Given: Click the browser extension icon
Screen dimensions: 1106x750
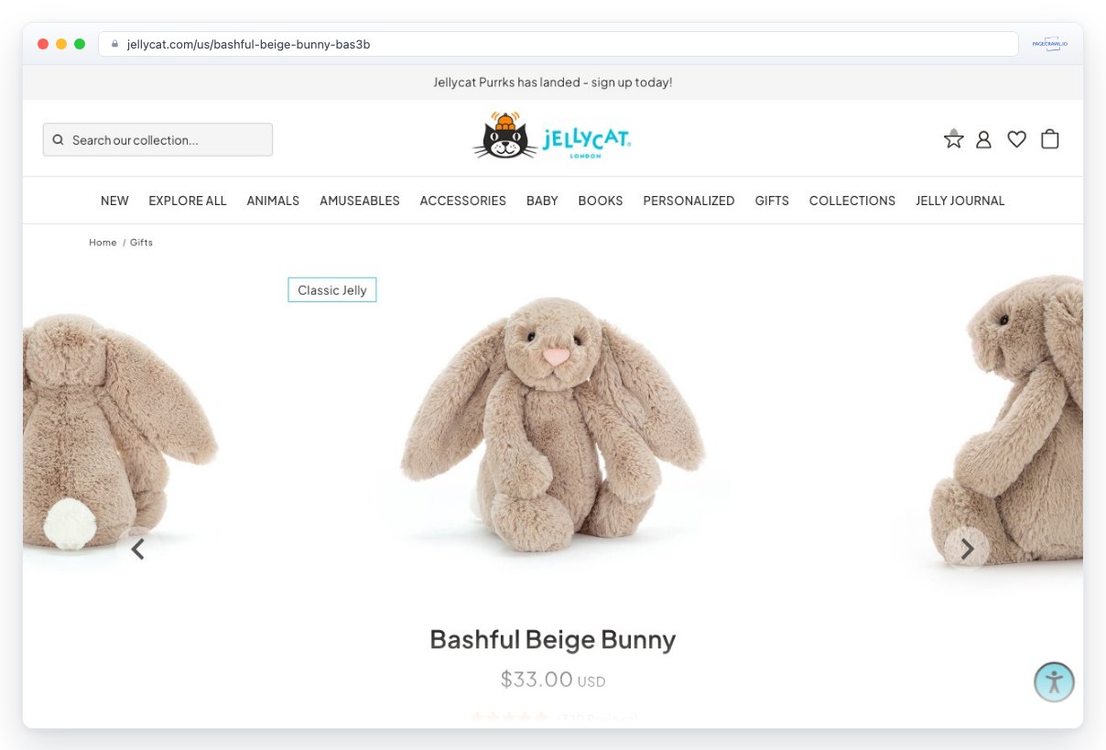Looking at the screenshot, I should point(1049,44).
